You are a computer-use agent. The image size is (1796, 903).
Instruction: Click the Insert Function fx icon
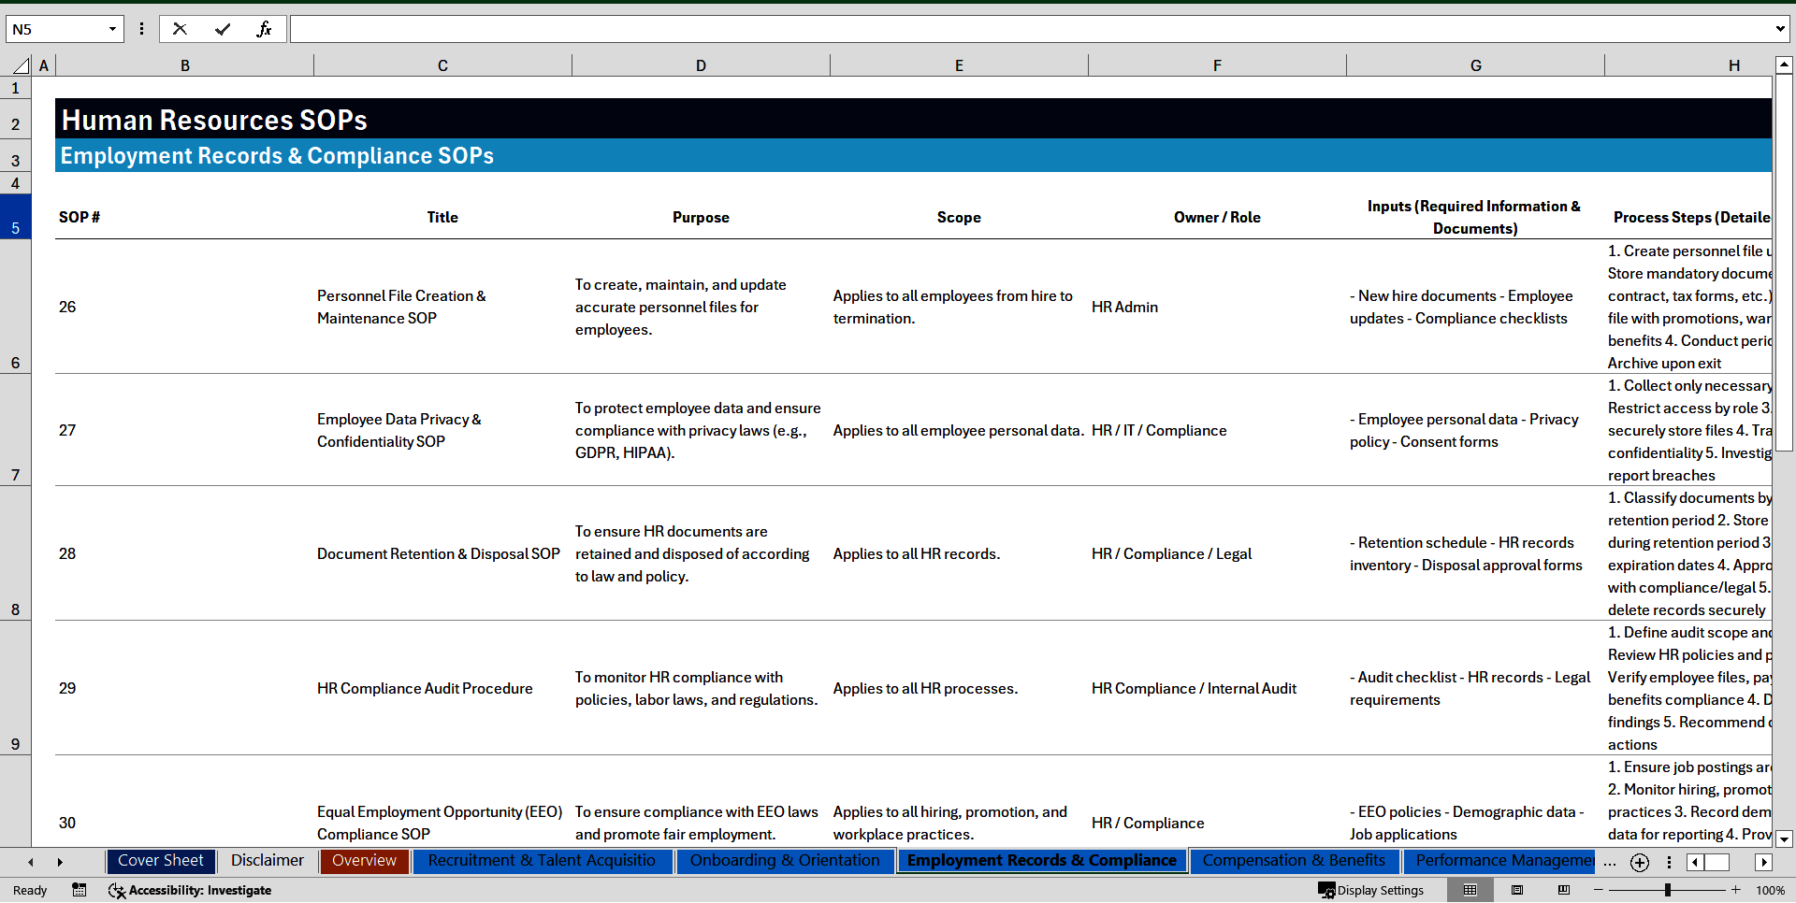264,29
